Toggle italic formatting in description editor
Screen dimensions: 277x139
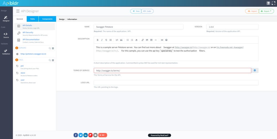[x=102, y=40]
